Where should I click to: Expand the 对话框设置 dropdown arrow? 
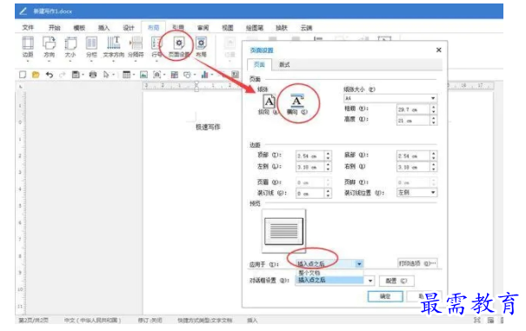[x=370, y=281]
